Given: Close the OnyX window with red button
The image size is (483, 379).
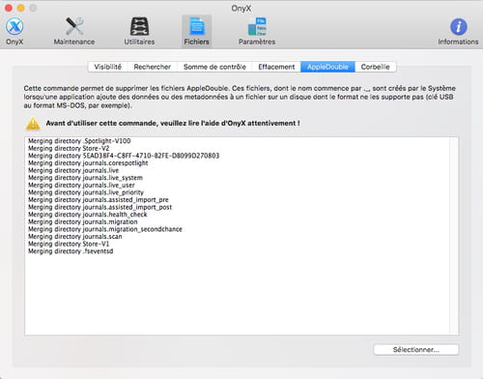Looking at the screenshot, I should [x=9, y=8].
